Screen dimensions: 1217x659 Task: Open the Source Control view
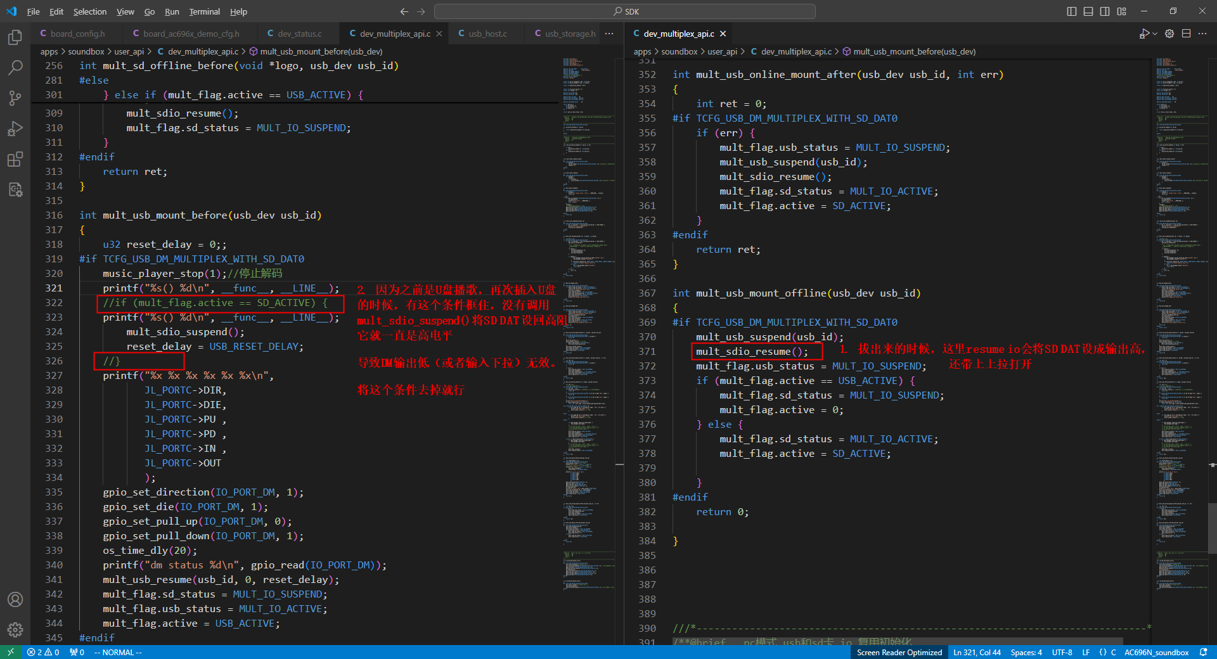coord(15,98)
